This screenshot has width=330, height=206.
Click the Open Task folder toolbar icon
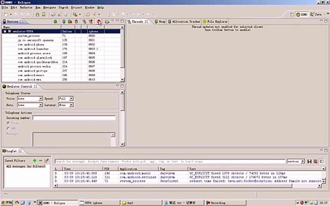[x=88, y=14]
